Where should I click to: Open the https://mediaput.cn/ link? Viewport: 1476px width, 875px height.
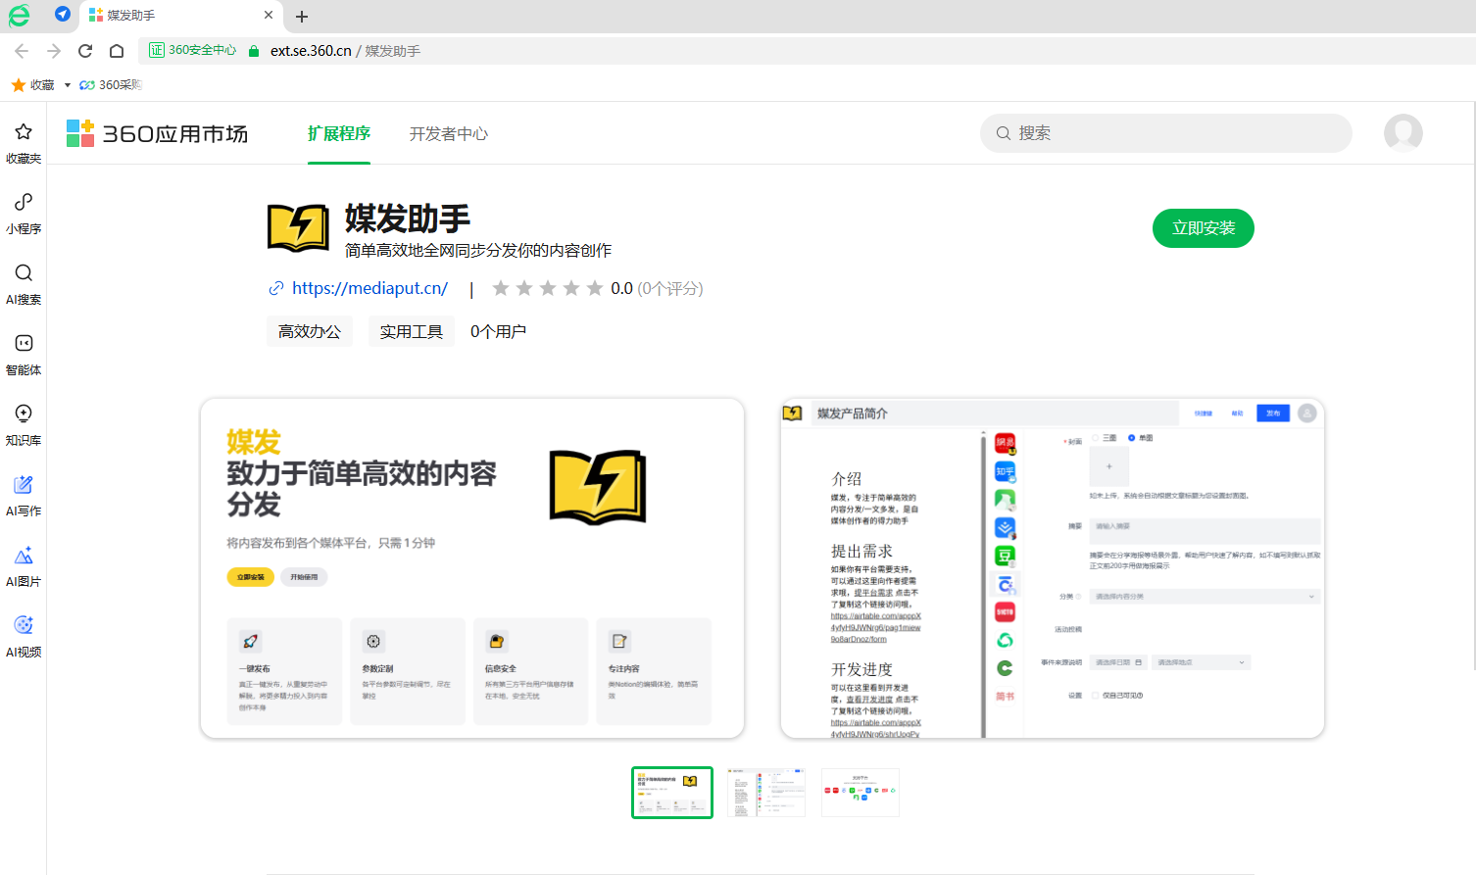coord(369,288)
